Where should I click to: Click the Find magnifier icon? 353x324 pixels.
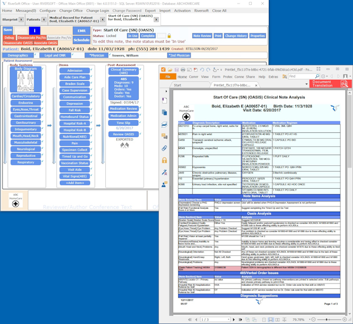(x=317, y=76)
